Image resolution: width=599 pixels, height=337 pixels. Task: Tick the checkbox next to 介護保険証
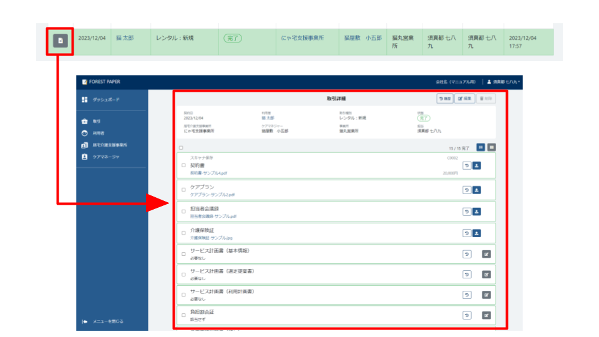pos(183,233)
